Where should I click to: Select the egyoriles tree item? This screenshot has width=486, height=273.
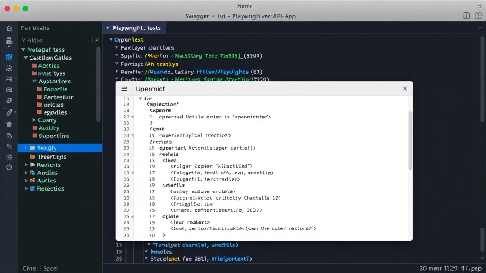tap(55, 112)
